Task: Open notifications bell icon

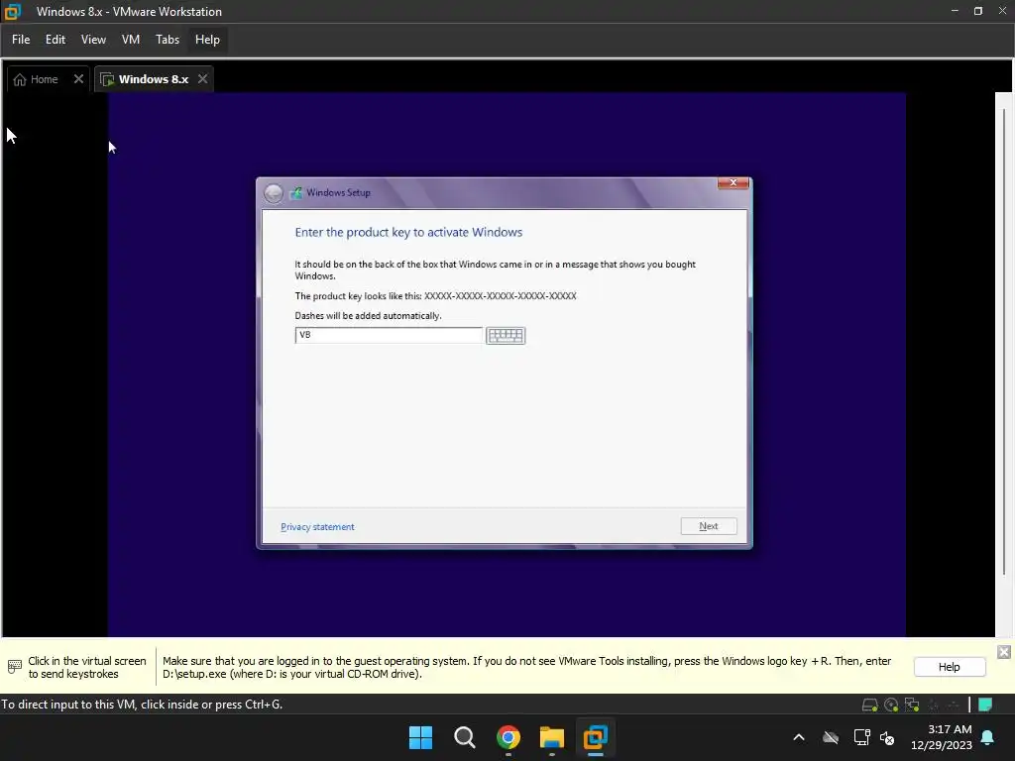Action: coord(988,737)
